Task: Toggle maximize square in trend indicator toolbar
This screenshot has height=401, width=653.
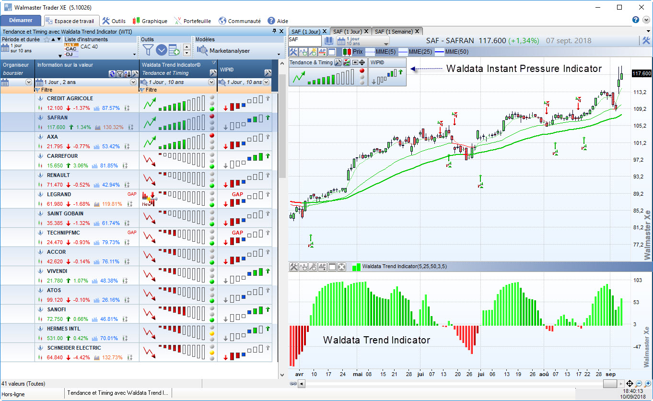Action: [x=332, y=267]
